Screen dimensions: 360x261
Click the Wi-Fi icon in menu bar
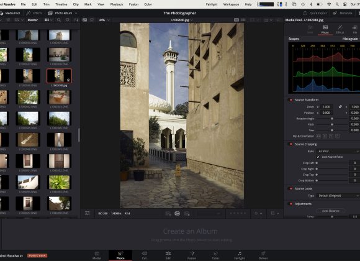point(329,4)
